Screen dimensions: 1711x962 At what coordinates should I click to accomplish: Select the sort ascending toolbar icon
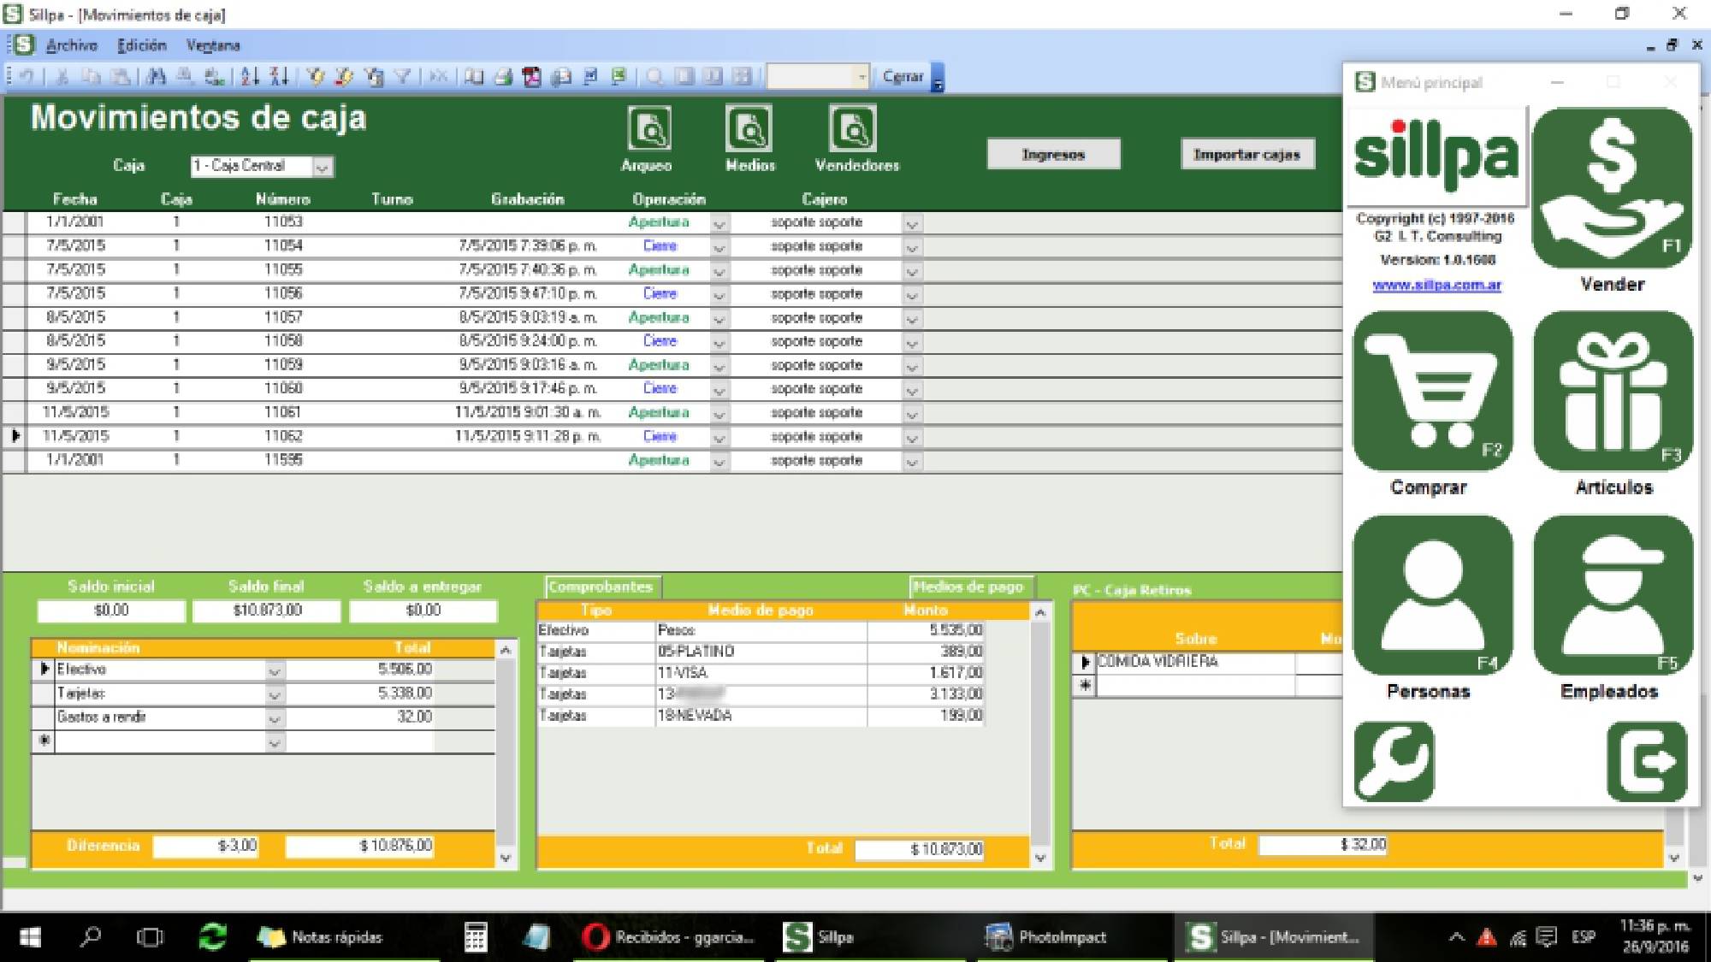click(249, 76)
